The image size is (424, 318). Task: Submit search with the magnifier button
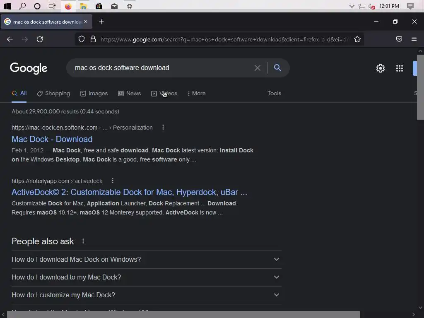277,67
